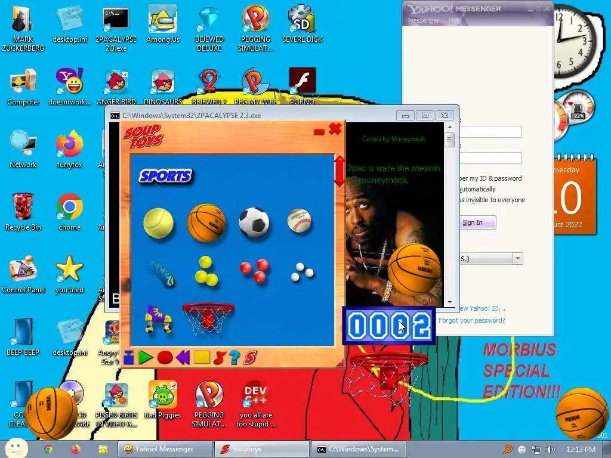
Task: Switch toy category with red up-down arrow
Action: [340, 171]
